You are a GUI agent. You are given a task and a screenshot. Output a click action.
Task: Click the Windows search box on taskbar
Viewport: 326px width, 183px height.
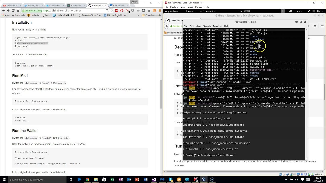click(37, 180)
